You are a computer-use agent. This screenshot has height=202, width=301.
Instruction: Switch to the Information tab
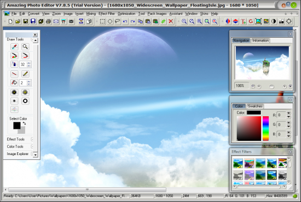(261, 40)
